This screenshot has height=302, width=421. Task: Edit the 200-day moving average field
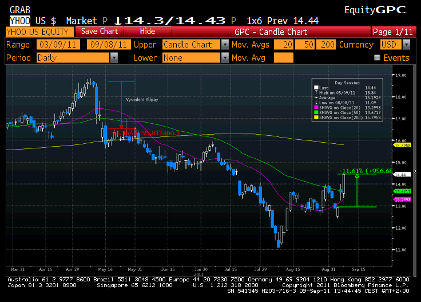(x=326, y=45)
